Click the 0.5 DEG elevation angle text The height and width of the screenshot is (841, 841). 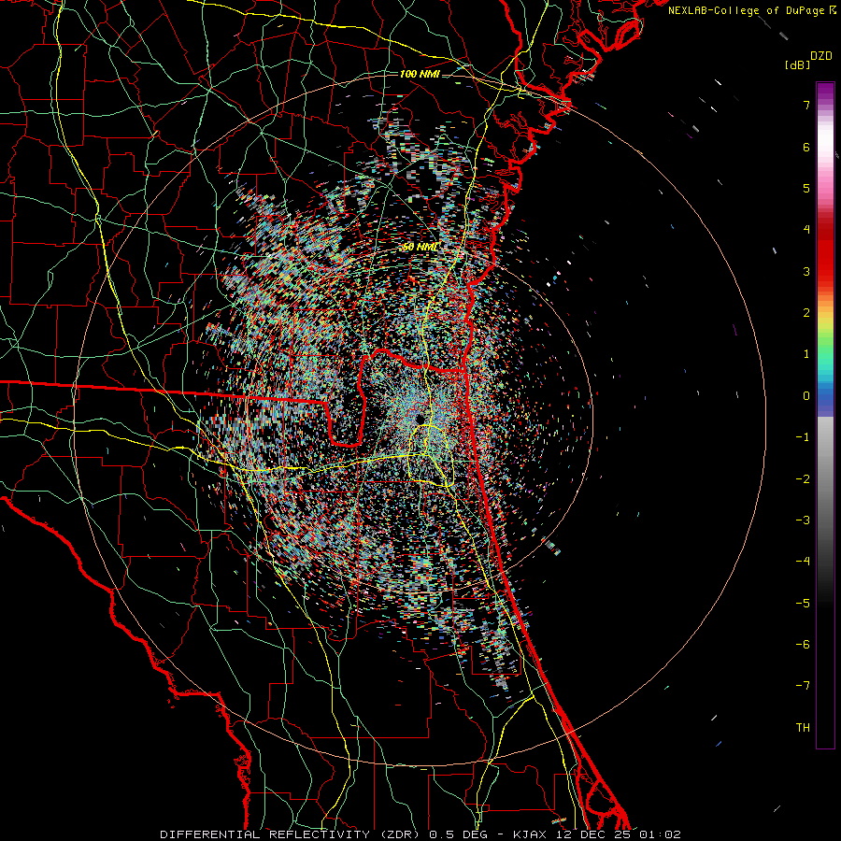point(459,834)
